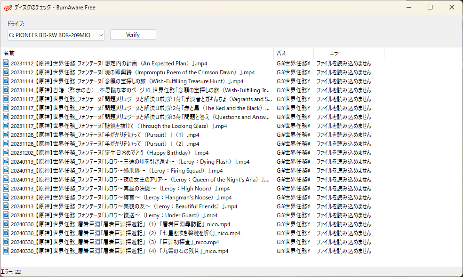Click file icon of 層岩巨淵探遊記 (2) row

6,233
